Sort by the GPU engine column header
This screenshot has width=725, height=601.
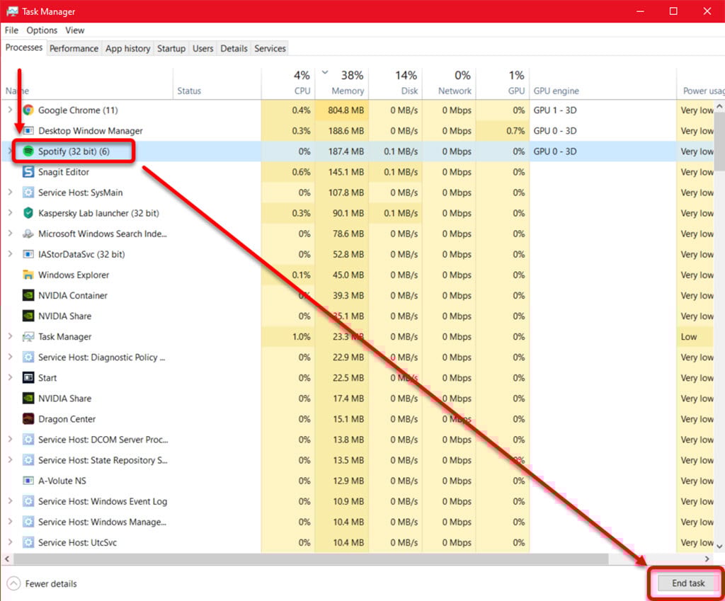[603, 84]
